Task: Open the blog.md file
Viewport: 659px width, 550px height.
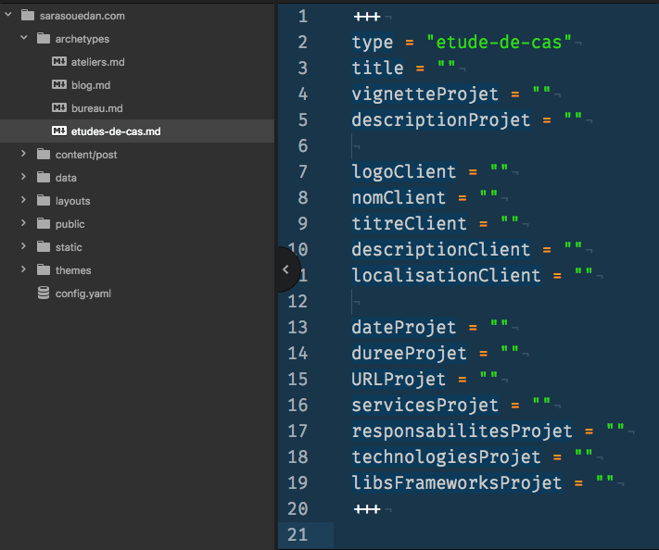Action: 91,85
